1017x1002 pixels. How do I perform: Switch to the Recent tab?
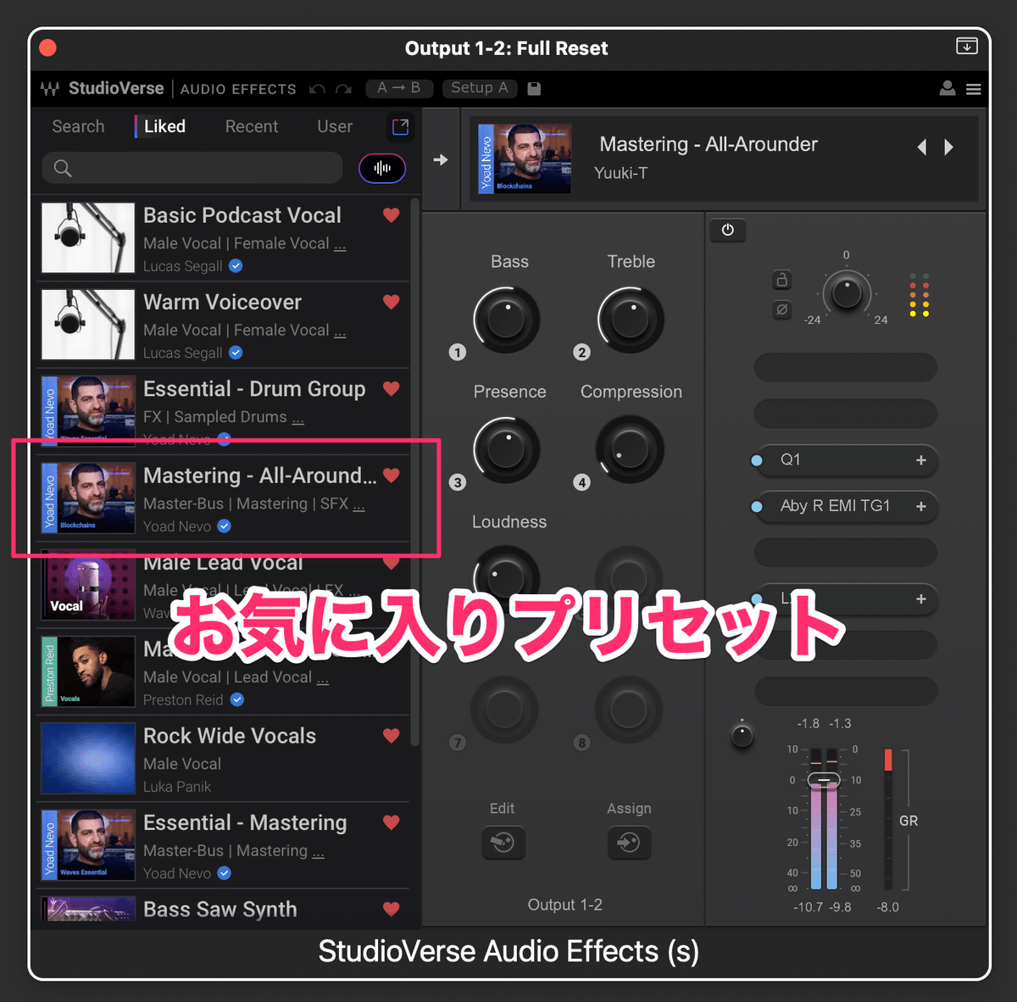(x=251, y=126)
